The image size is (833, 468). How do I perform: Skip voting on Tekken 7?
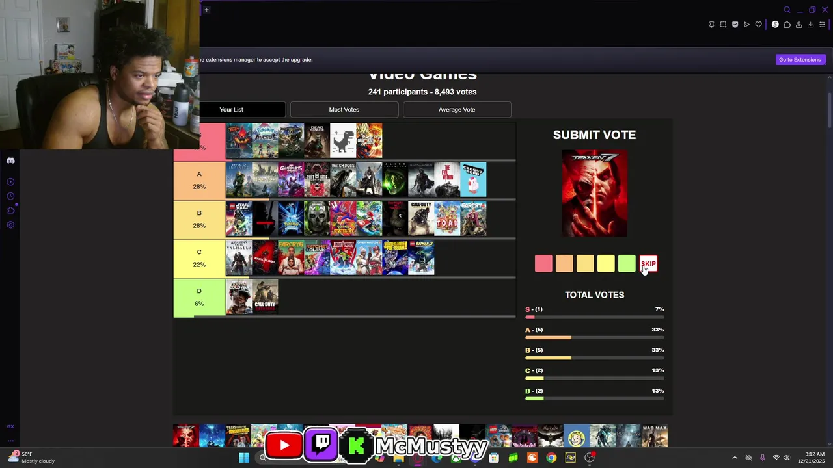tap(648, 264)
